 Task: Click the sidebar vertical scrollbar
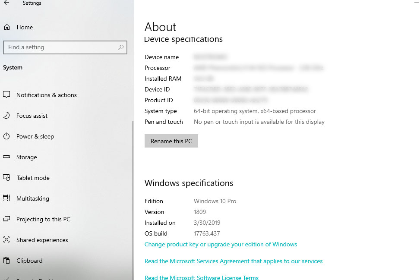click(x=133, y=200)
